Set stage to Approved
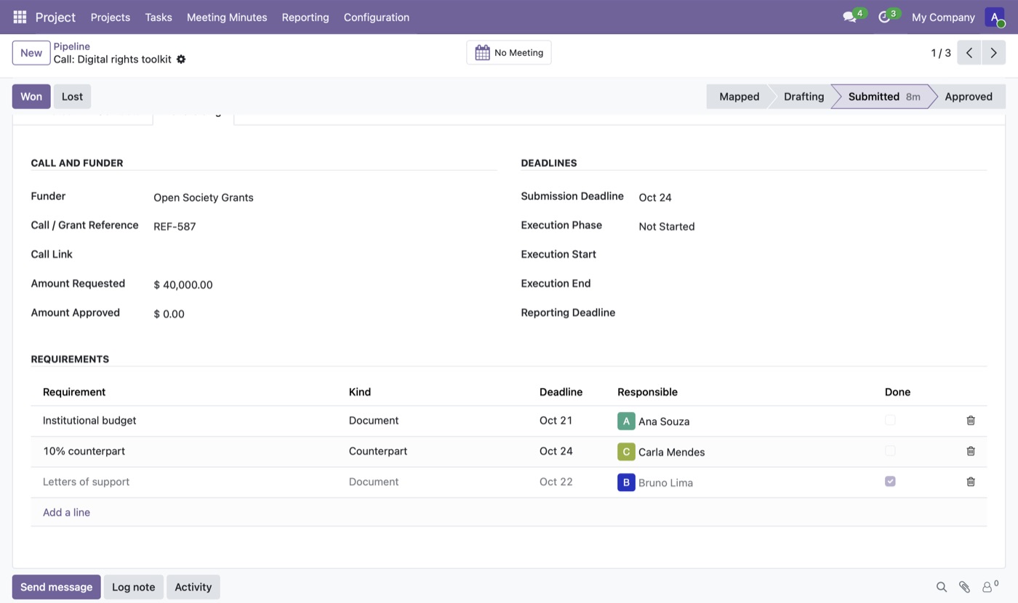The height and width of the screenshot is (603, 1018). (968, 97)
